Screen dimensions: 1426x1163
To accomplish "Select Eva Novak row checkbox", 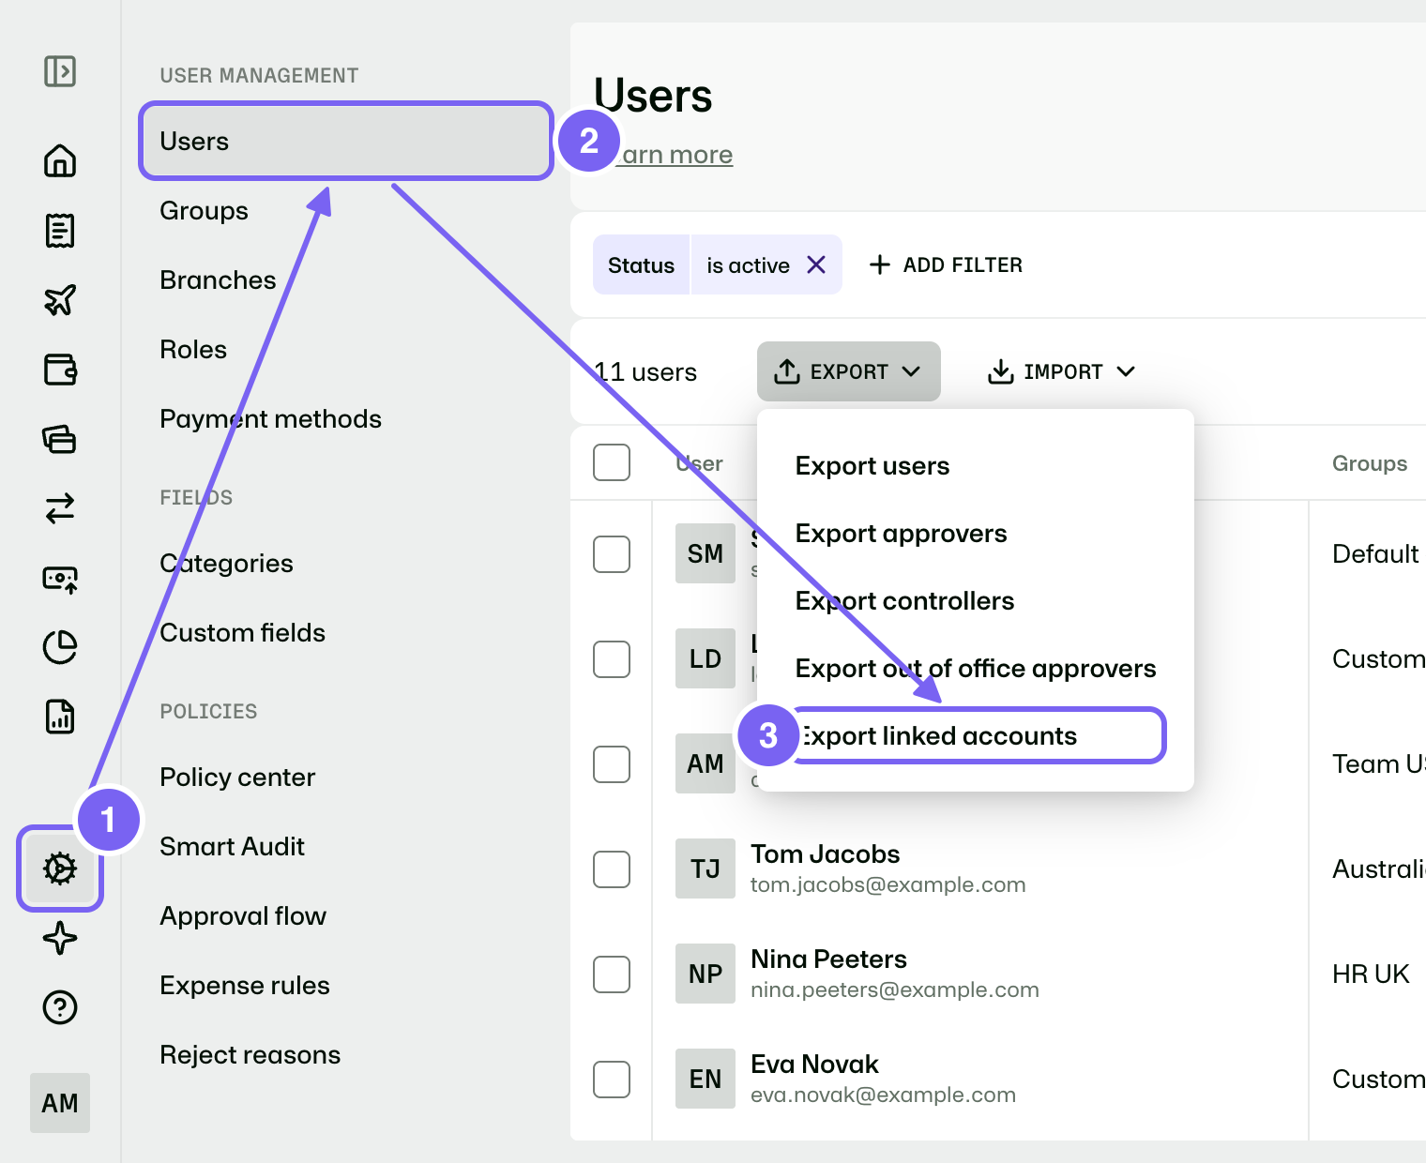I will click(x=612, y=1080).
